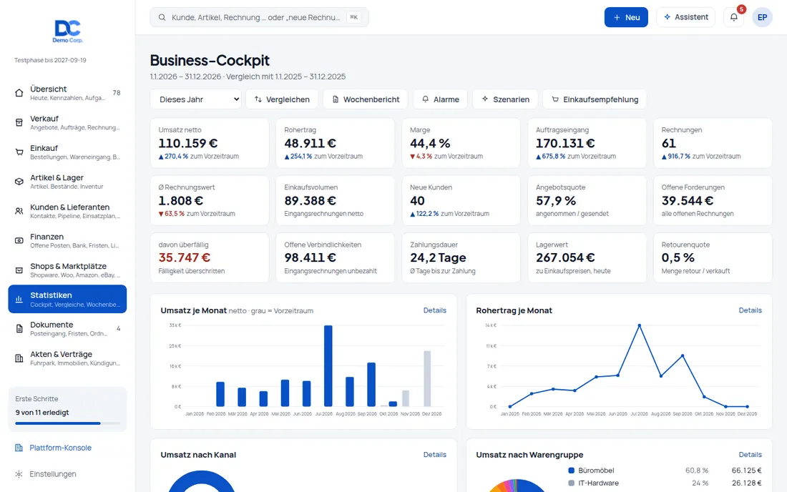Click the Retourenquote 0,5 % value
Screen dimensions: 787x492
[x=678, y=257]
